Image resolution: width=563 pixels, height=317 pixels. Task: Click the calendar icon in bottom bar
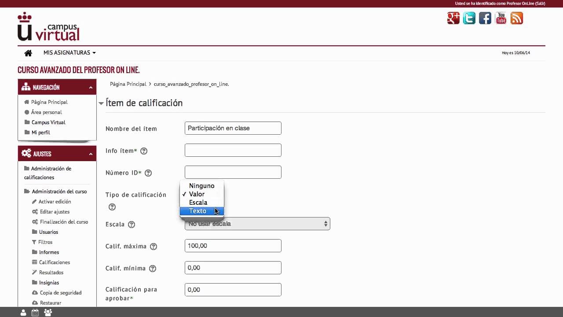[35, 313]
